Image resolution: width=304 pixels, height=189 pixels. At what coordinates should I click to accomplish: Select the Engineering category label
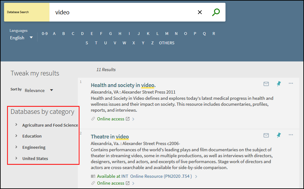click(34, 147)
